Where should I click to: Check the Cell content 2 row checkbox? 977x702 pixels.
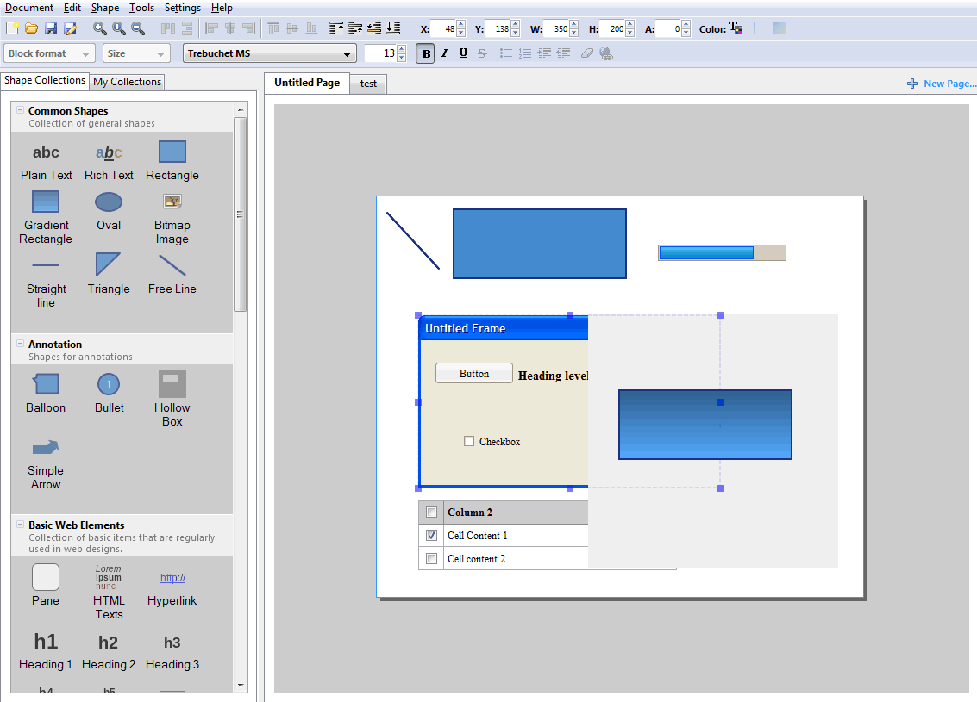click(x=431, y=558)
